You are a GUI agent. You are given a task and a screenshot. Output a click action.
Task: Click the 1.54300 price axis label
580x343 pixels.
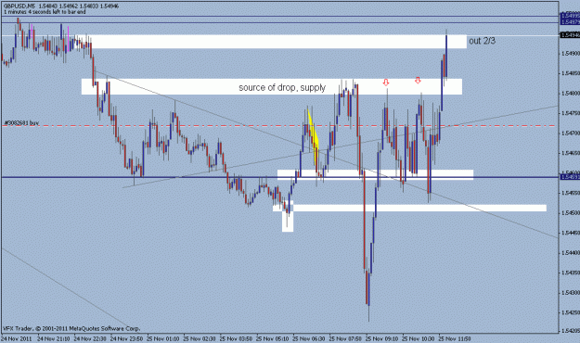click(570, 293)
